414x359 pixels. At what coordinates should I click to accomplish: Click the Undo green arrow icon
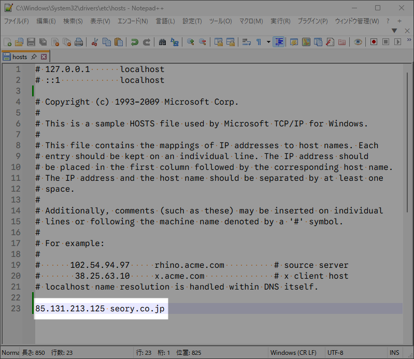135,42
